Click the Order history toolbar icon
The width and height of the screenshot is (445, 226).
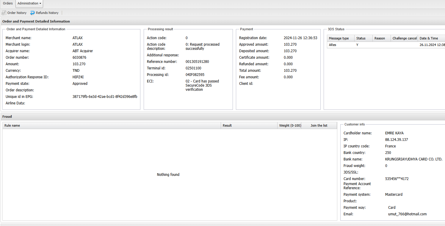tap(4, 13)
